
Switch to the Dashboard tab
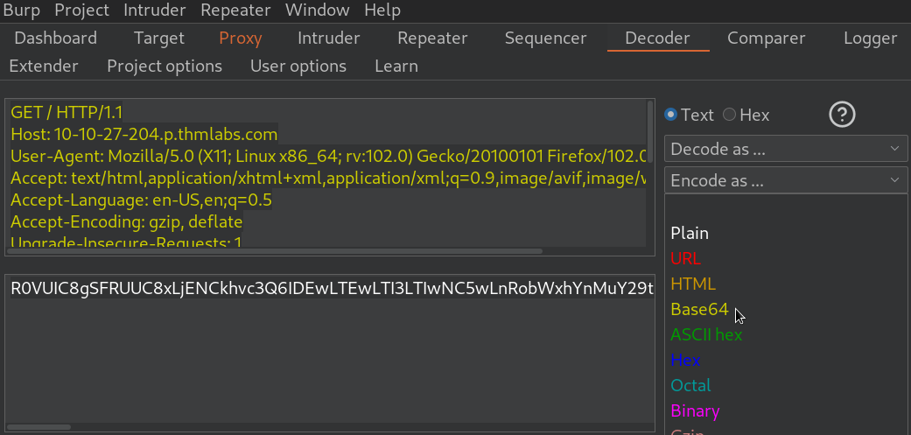[x=56, y=39]
